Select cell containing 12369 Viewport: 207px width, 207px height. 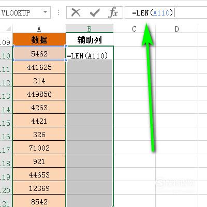coord(39,188)
